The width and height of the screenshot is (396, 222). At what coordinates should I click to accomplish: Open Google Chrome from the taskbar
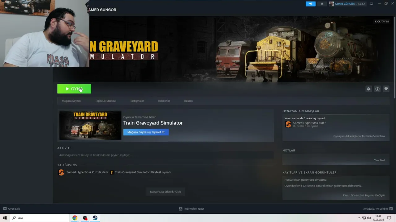(x=75, y=218)
